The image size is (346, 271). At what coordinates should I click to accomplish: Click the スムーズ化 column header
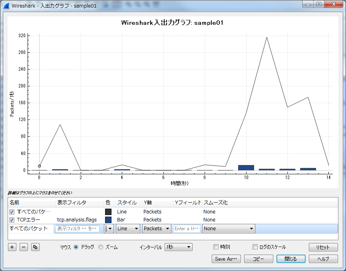(270, 202)
